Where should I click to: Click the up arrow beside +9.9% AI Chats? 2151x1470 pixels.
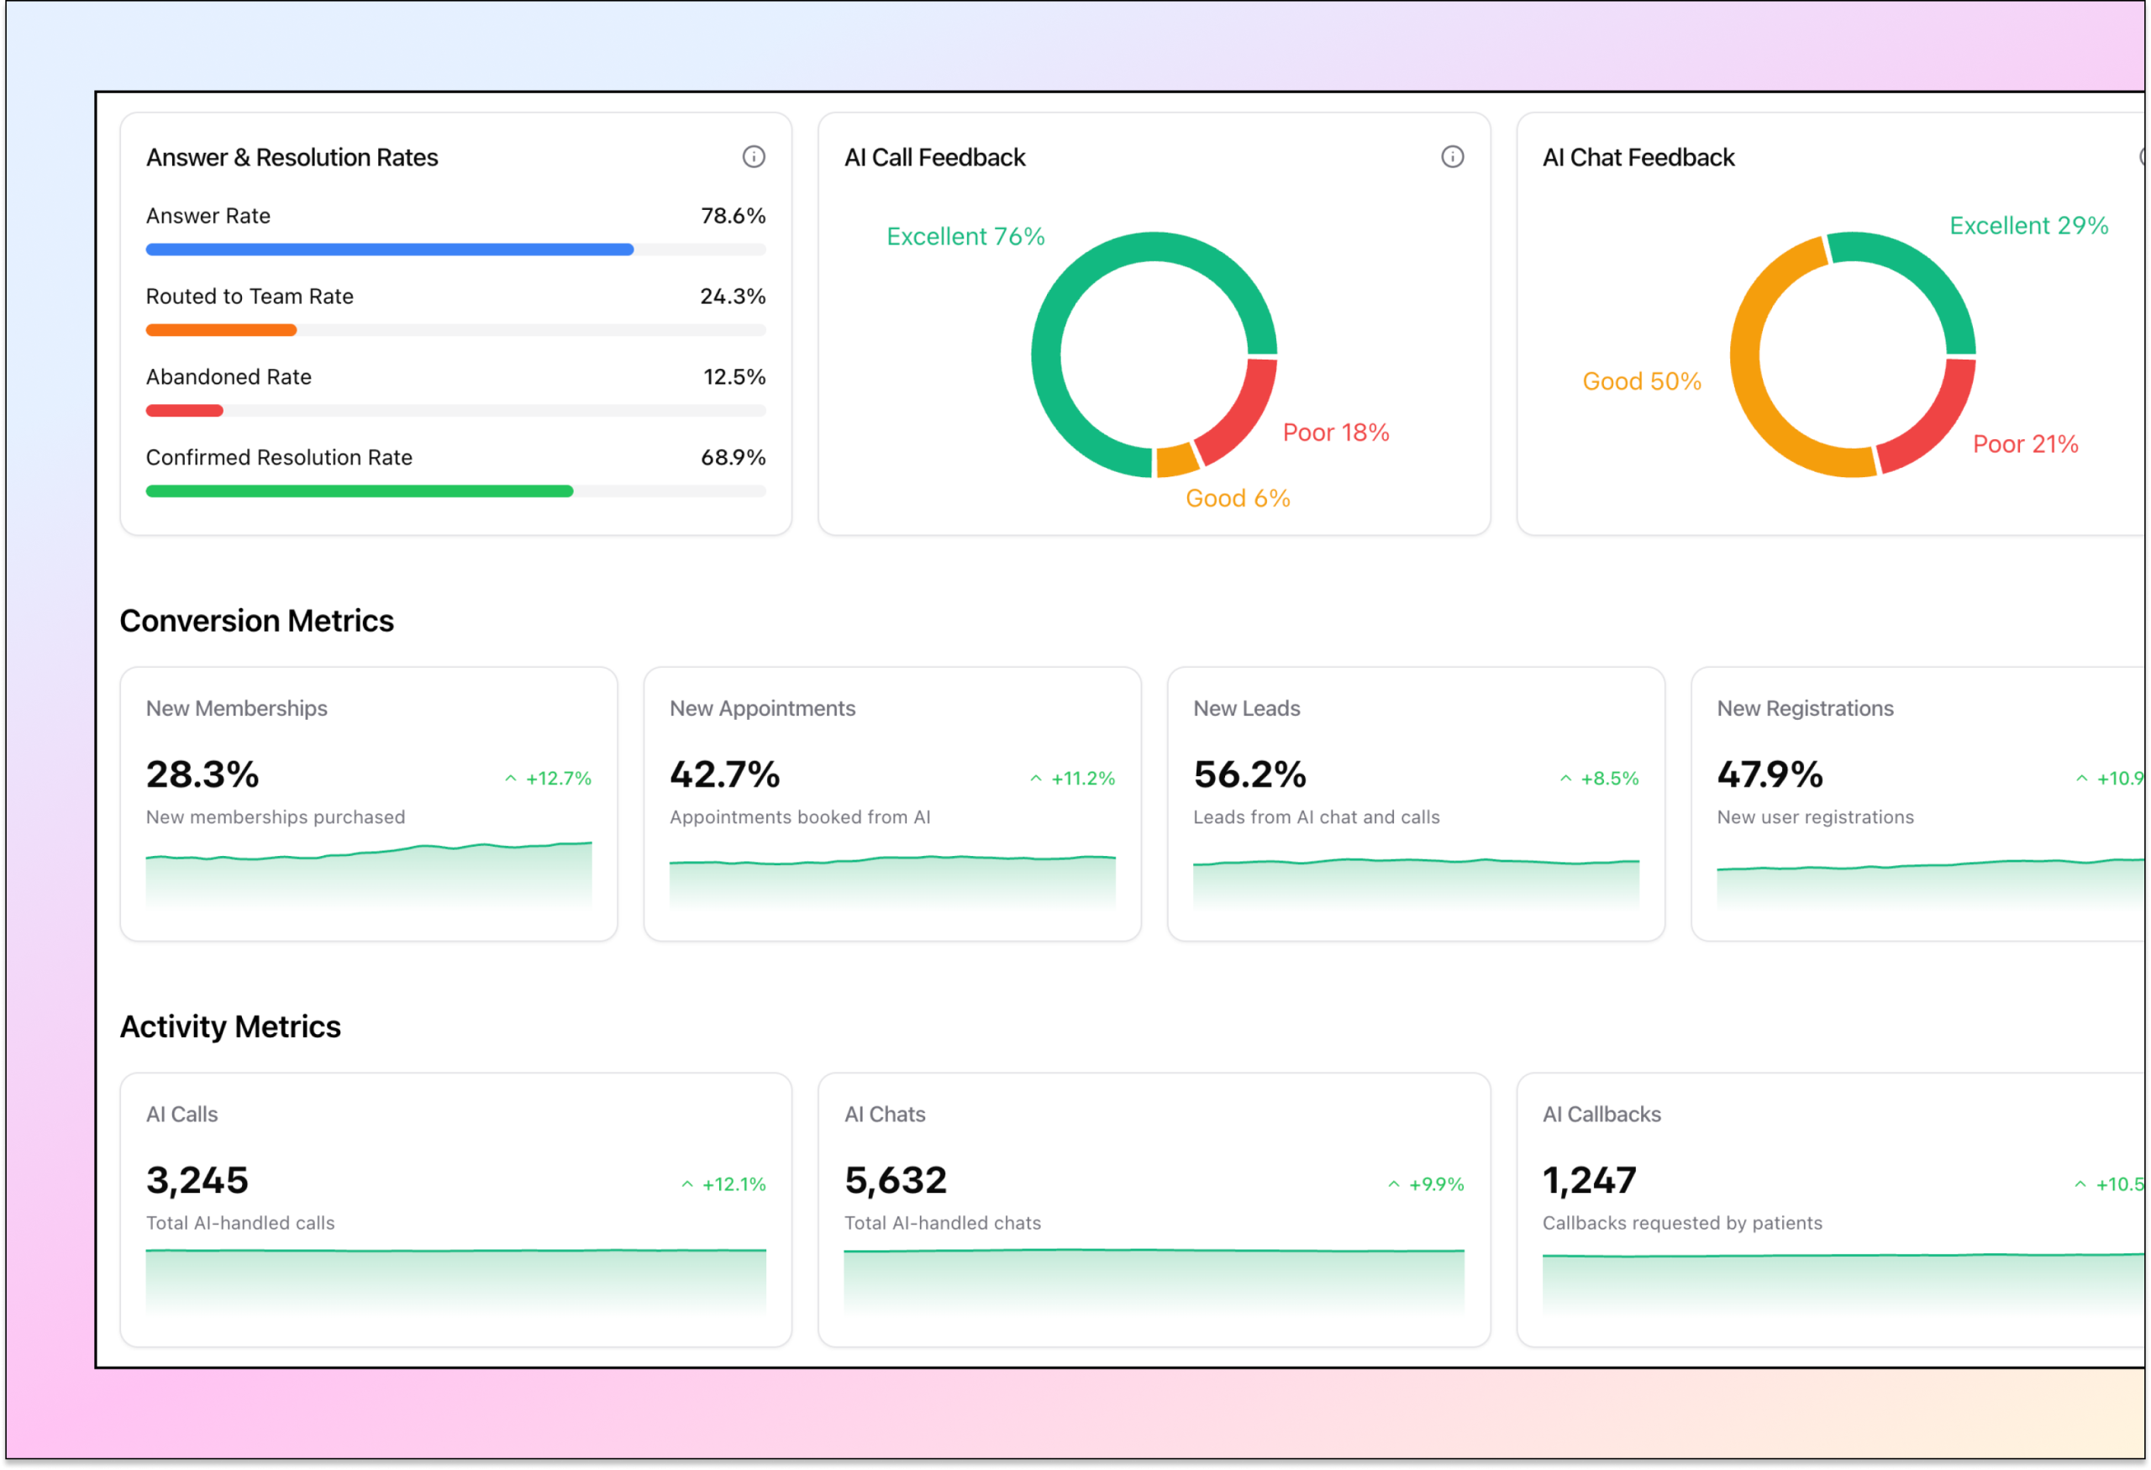pyautogui.click(x=1393, y=1184)
